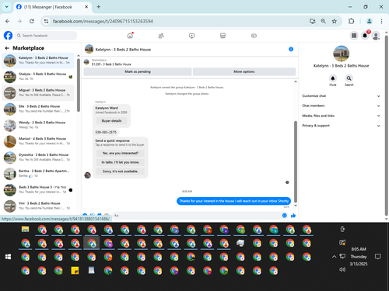Send quick reply 'In talks, I'll let you know.'

click(120, 162)
